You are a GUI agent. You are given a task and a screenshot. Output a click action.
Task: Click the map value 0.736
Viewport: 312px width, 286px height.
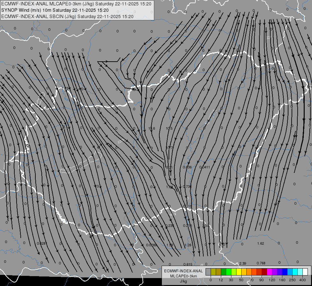pos(187,187)
